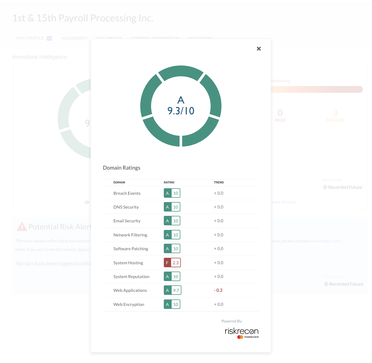This screenshot has height=363, width=372.
Task: Click the warning triangle beside Potential Risk Alerts
Action: [x=22, y=227]
